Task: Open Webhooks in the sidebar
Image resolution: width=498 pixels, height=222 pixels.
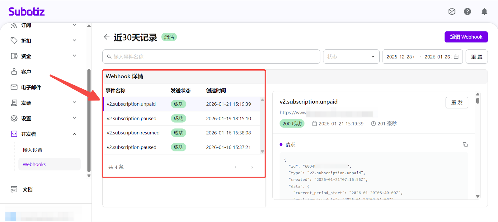Action: pyautogui.click(x=34, y=164)
